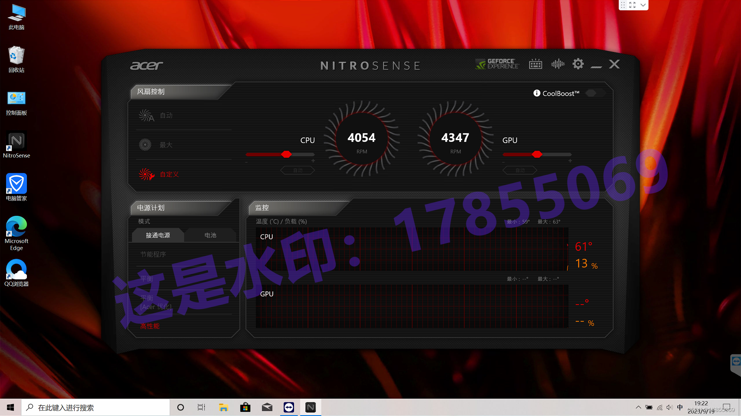Select the 平衡 [Acer 优化] power plan
Screen dimensions: 741x416
point(156,302)
